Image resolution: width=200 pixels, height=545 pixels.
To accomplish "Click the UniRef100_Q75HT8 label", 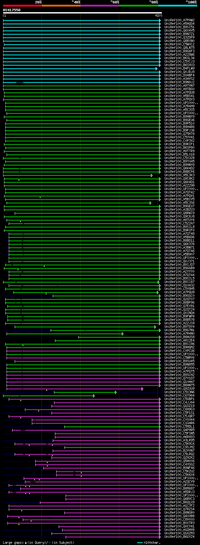I will 179,134.
